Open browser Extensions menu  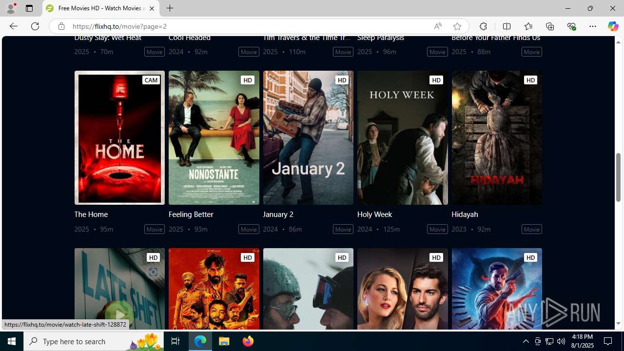click(483, 26)
